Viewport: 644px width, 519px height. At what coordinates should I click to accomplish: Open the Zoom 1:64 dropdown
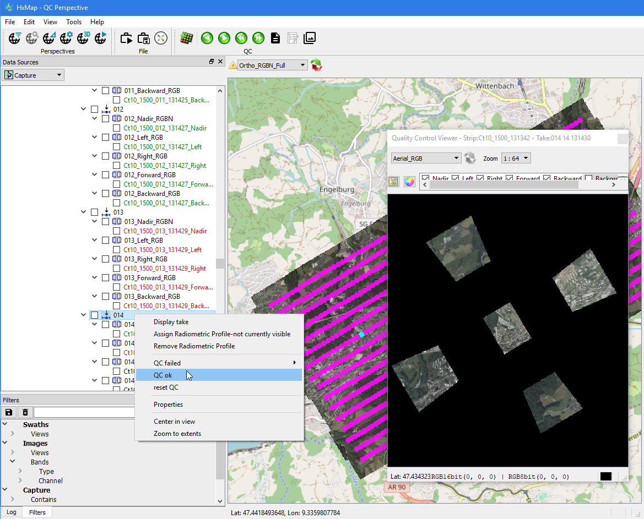(516, 159)
